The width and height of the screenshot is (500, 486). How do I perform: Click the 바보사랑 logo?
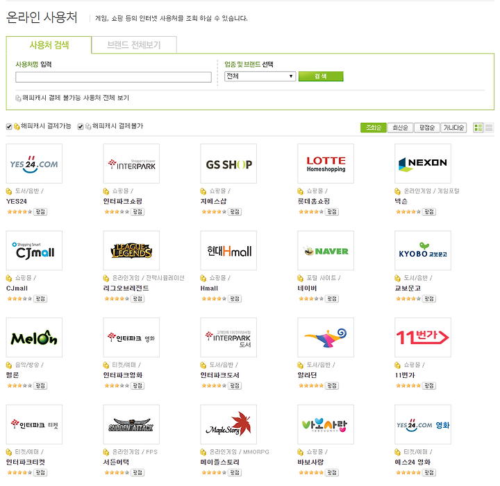pyautogui.click(x=326, y=424)
